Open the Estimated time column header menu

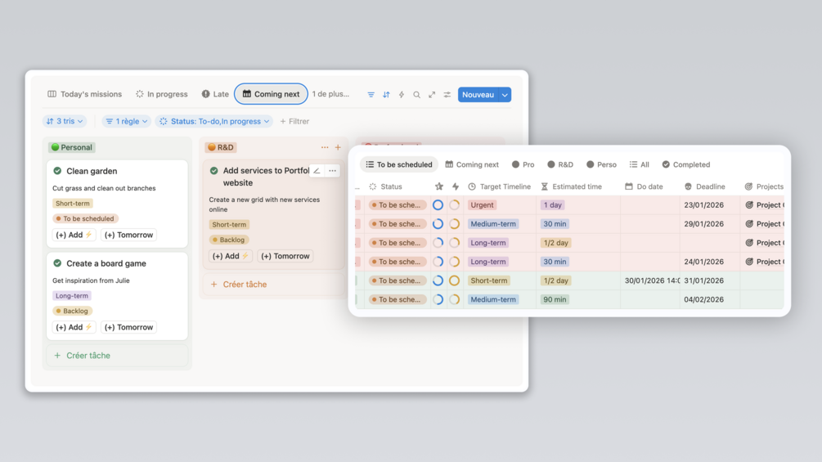(x=572, y=186)
